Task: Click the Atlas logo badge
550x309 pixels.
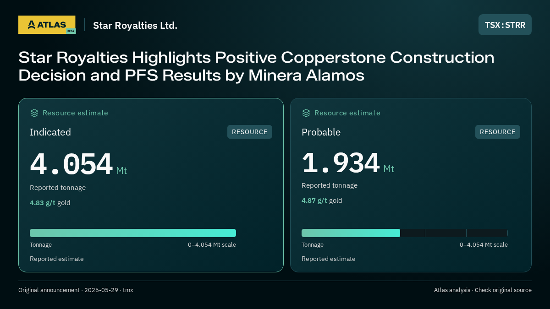Action: click(x=47, y=25)
